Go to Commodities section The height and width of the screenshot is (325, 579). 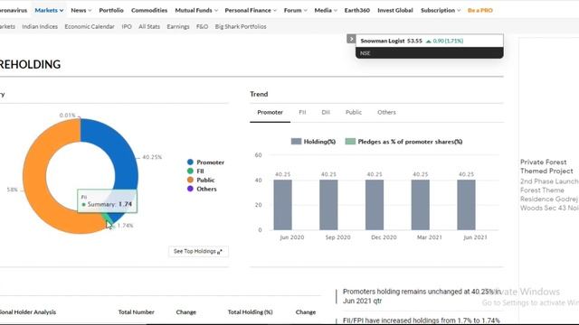point(149,10)
